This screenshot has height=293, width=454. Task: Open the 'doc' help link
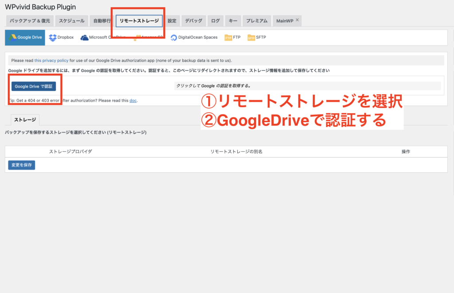click(x=133, y=101)
